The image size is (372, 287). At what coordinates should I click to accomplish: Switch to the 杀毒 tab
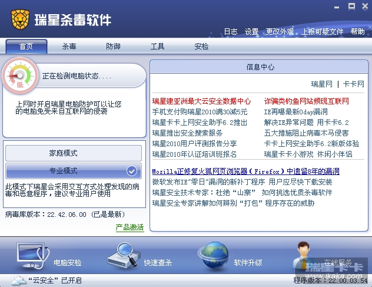(69, 47)
